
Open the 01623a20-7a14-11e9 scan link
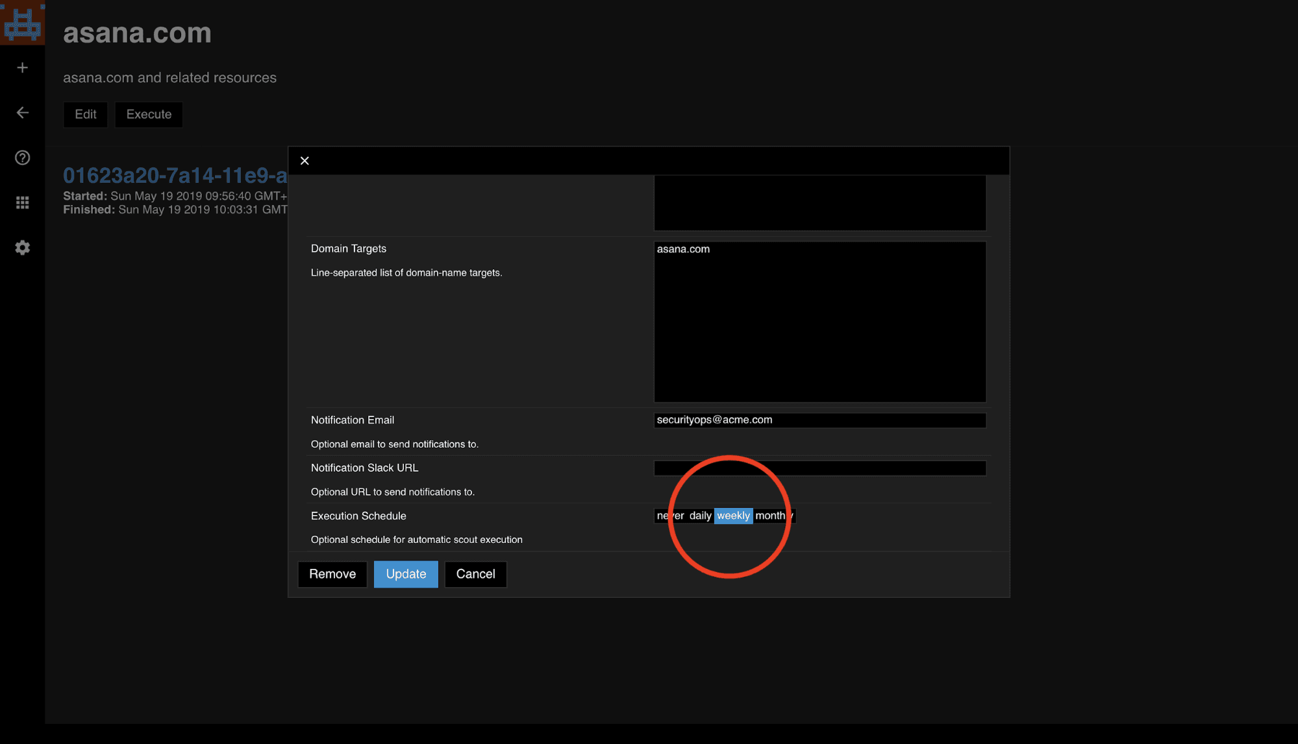pos(175,175)
